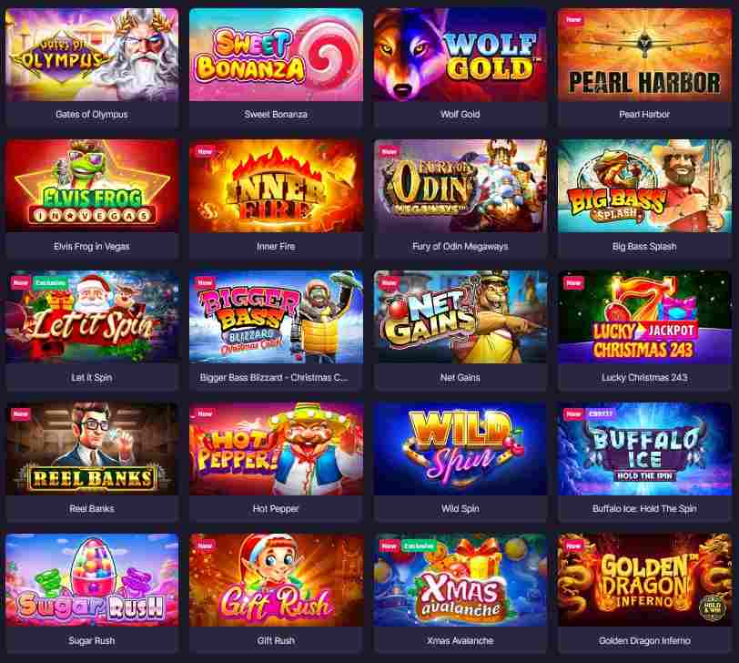739x663 pixels.
Task: Open the Elvis Frog in Vegas tile
Action: tap(92, 186)
